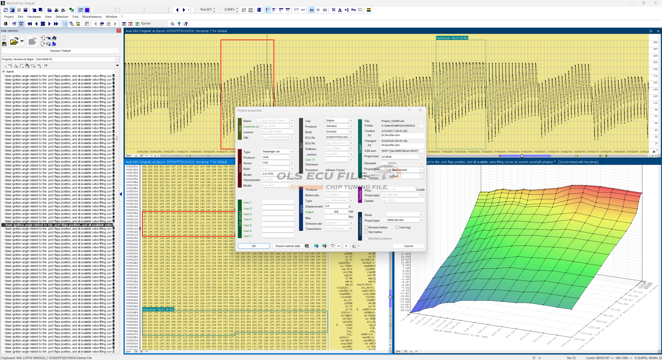
Task: Open the Selection menu
Action: (62, 17)
